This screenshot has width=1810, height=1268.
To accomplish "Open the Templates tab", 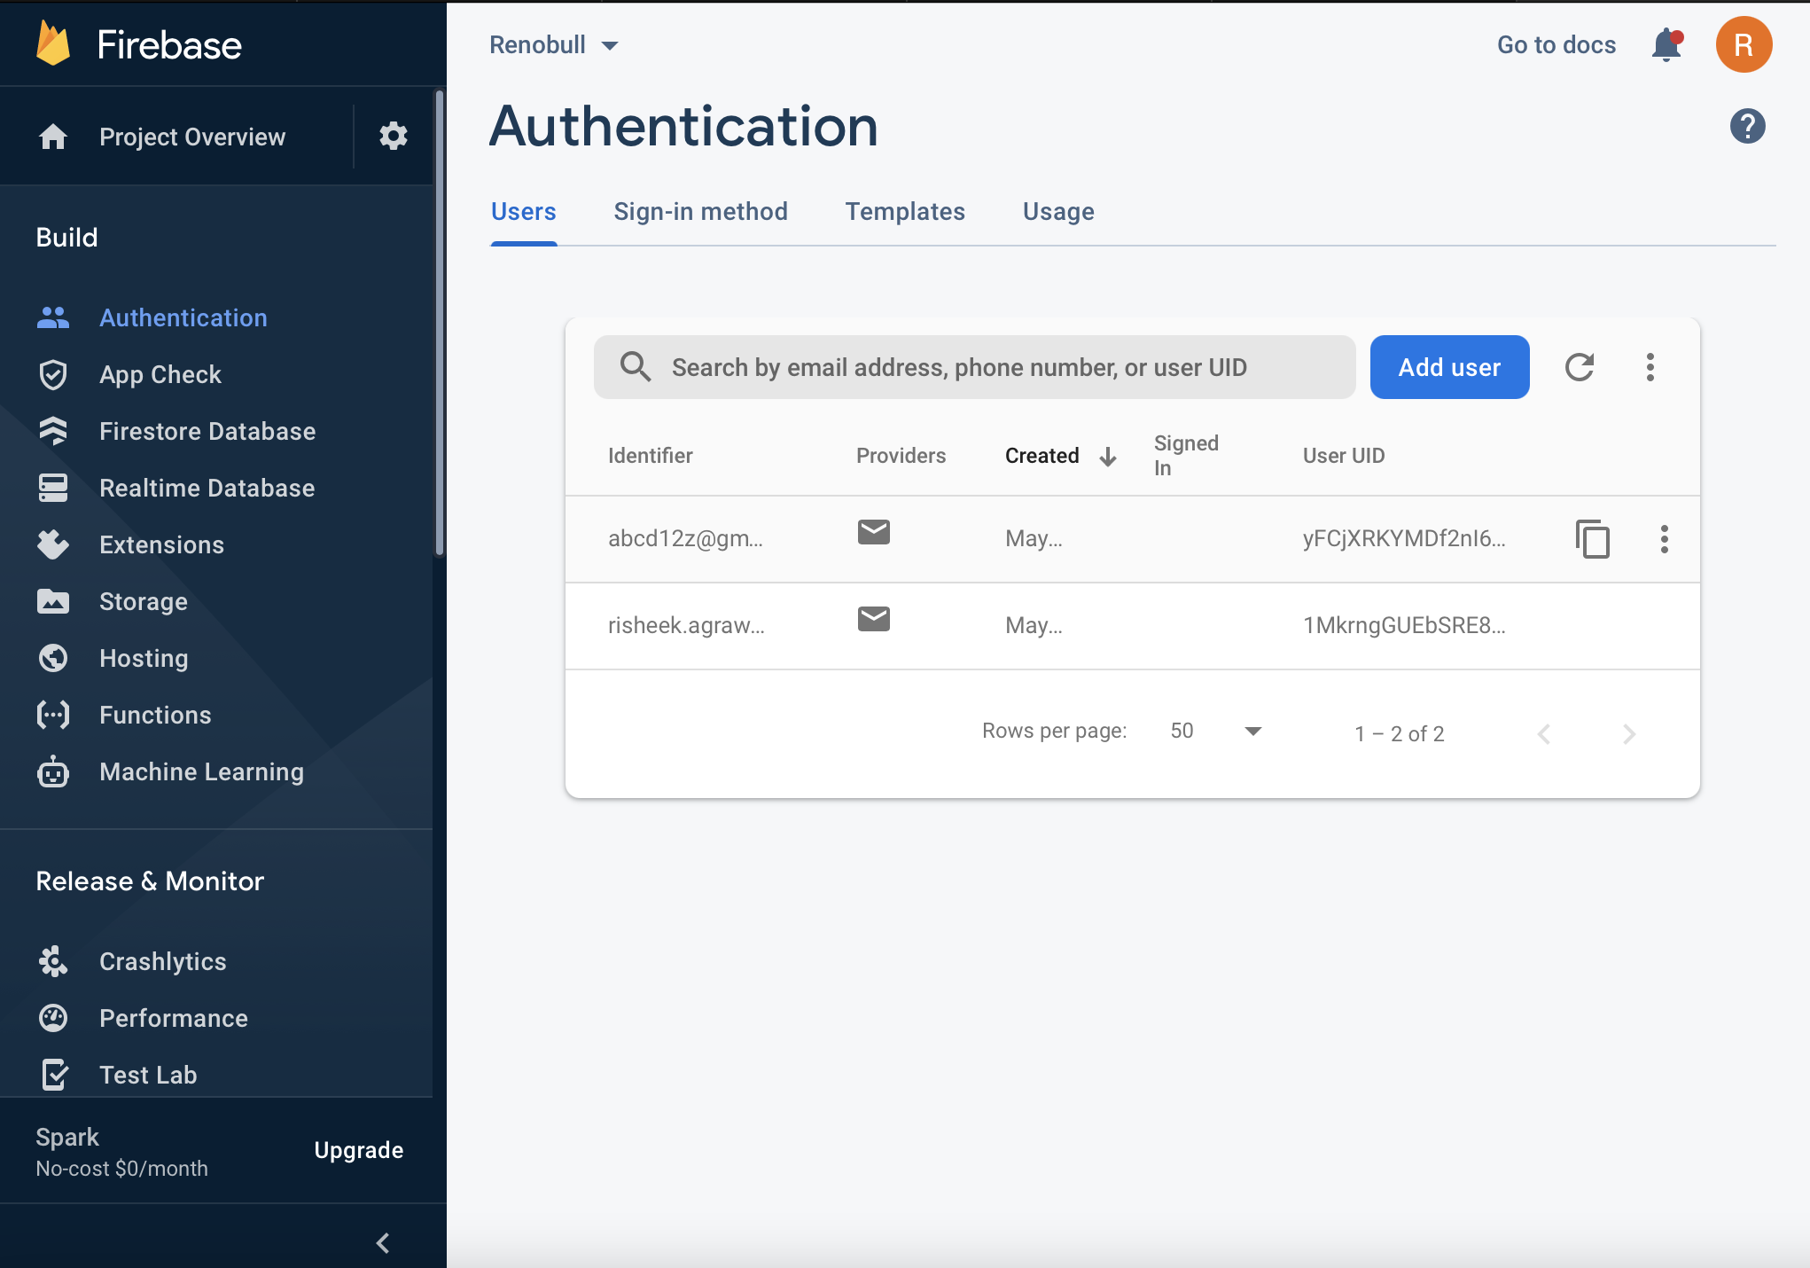I will click(905, 212).
